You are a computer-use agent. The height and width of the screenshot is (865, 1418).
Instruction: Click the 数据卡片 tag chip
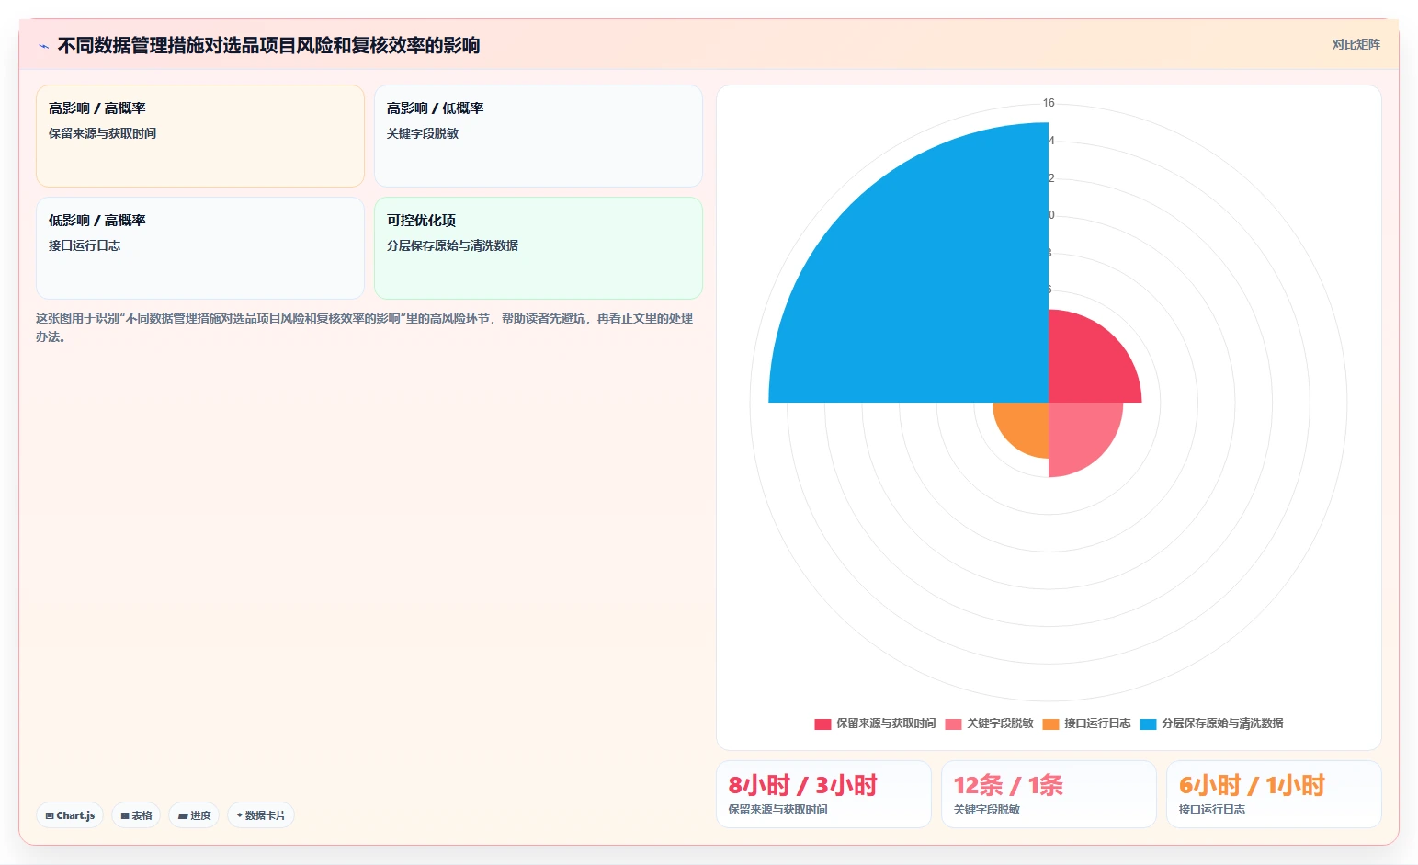pyautogui.click(x=261, y=815)
